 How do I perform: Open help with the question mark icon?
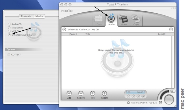pos(171,29)
